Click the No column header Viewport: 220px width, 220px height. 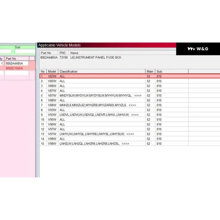[43, 71]
